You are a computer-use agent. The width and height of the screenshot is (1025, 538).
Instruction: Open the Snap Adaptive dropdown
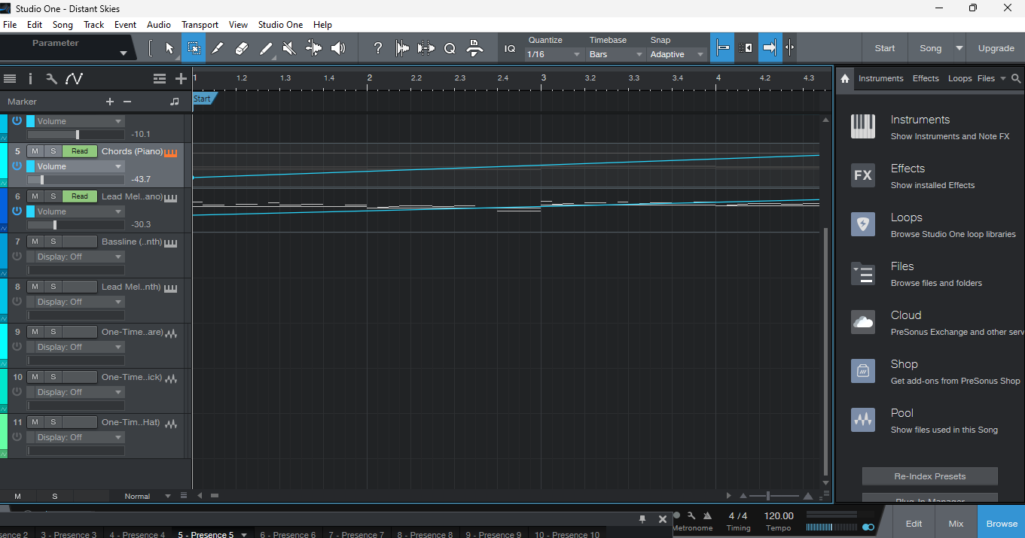[x=678, y=54]
